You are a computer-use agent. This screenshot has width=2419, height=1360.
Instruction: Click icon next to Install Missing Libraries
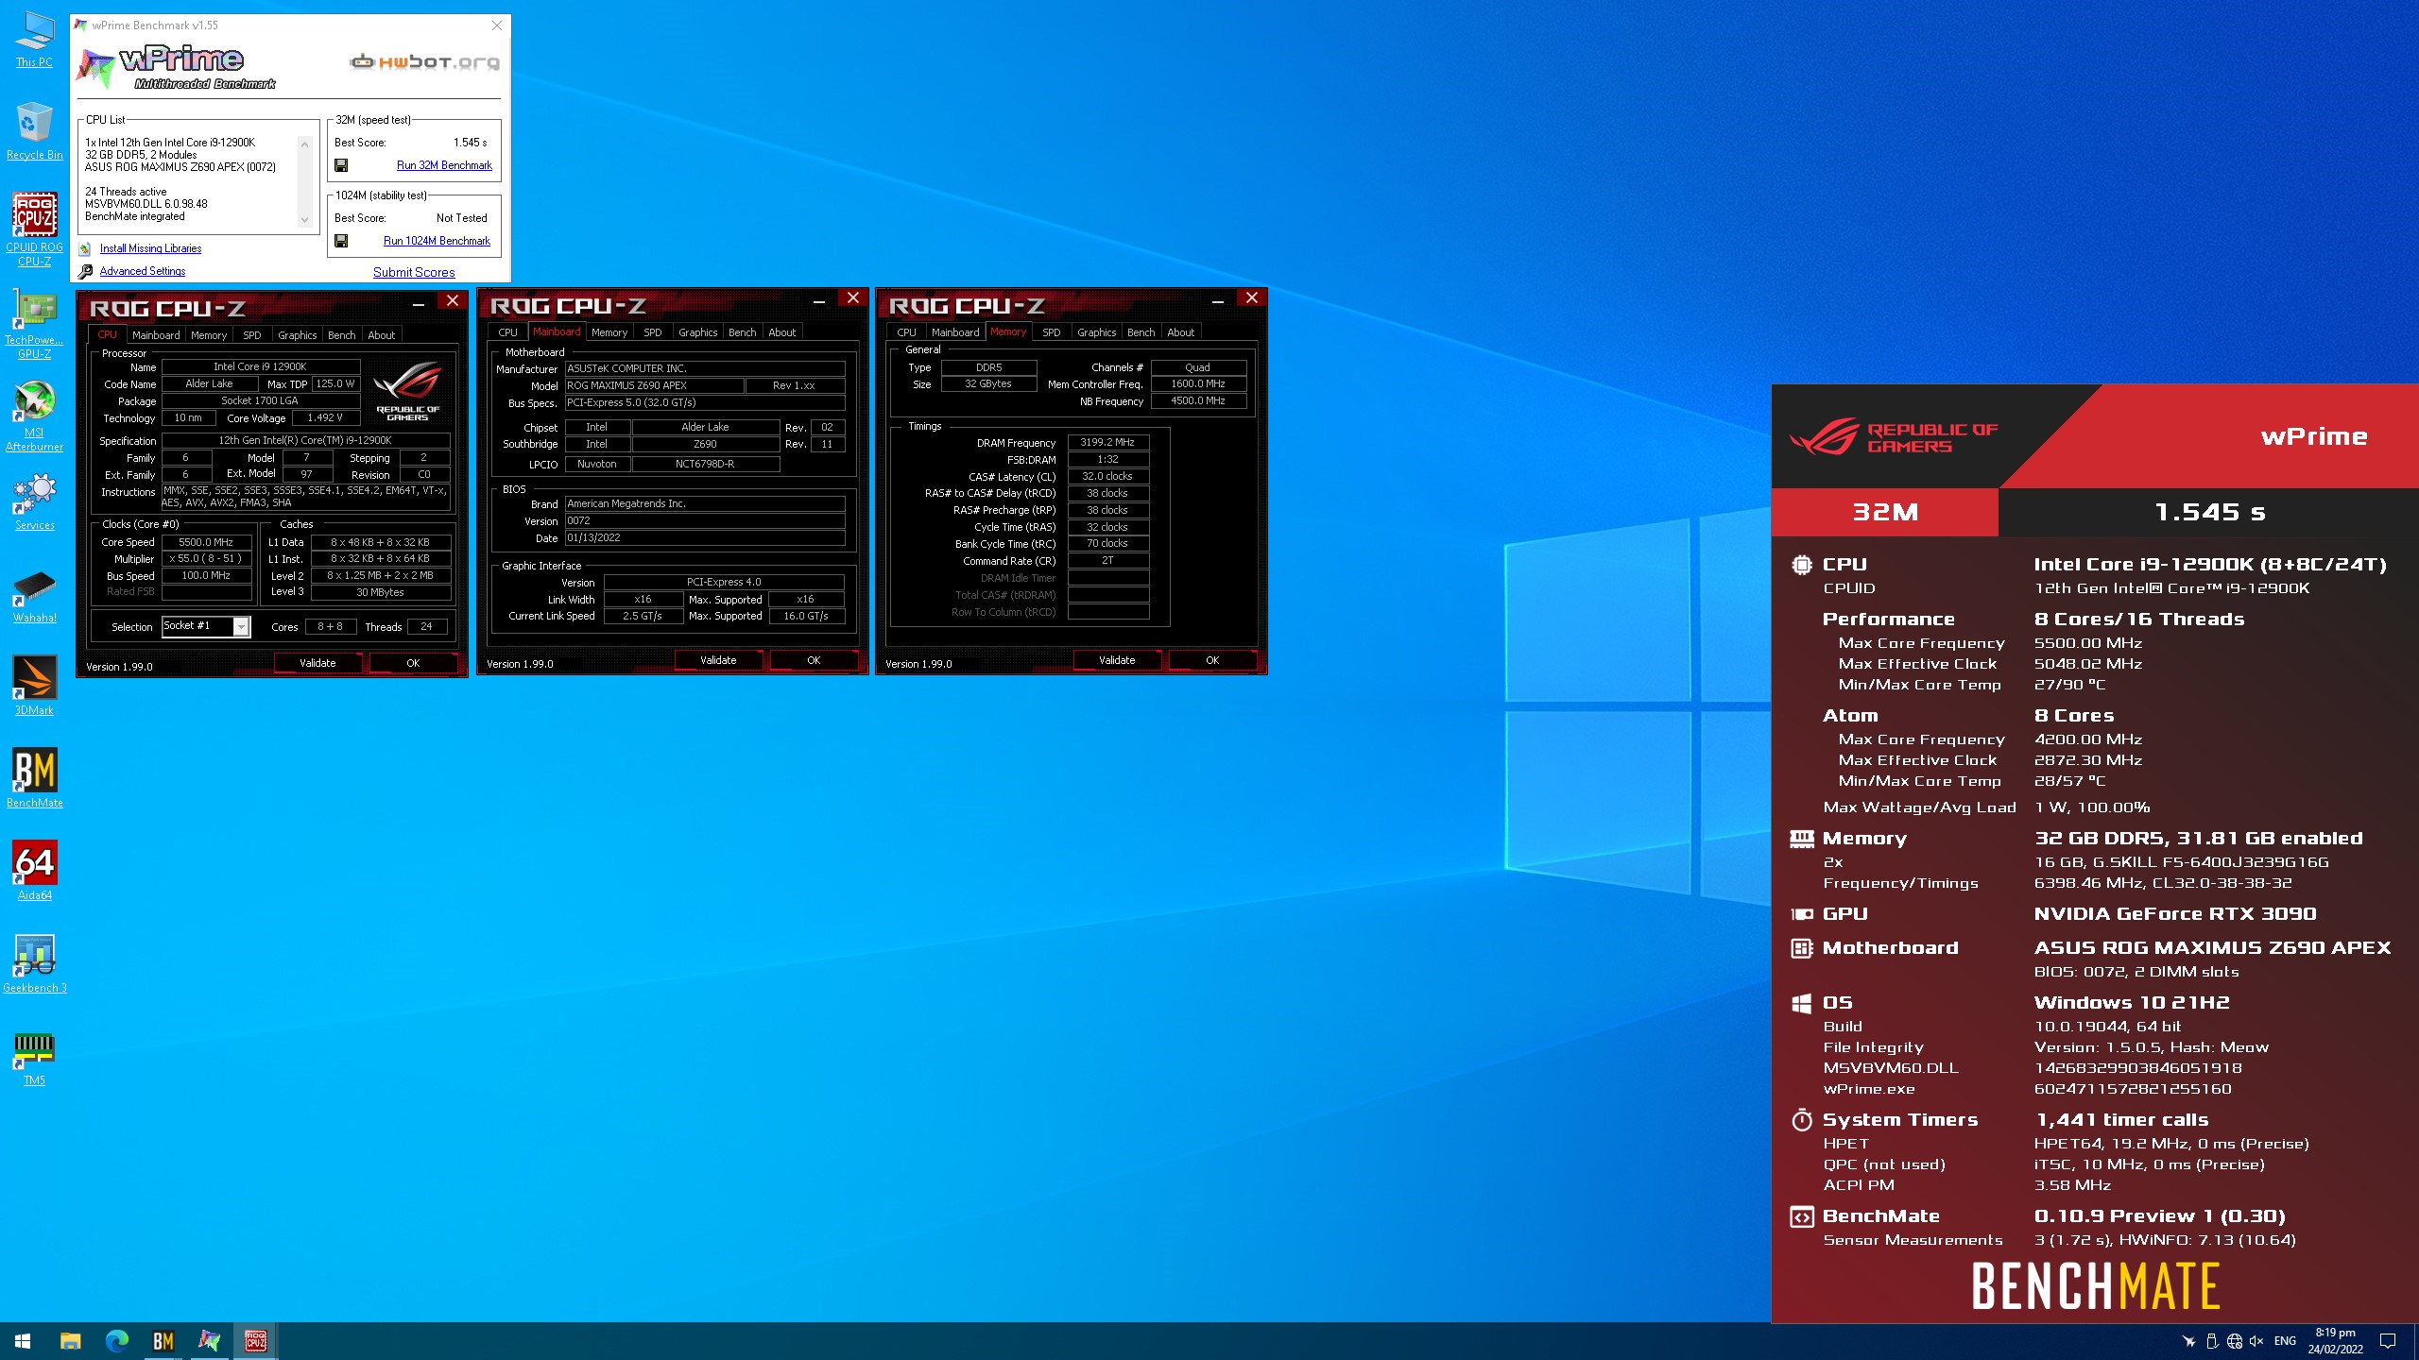pos(85,248)
